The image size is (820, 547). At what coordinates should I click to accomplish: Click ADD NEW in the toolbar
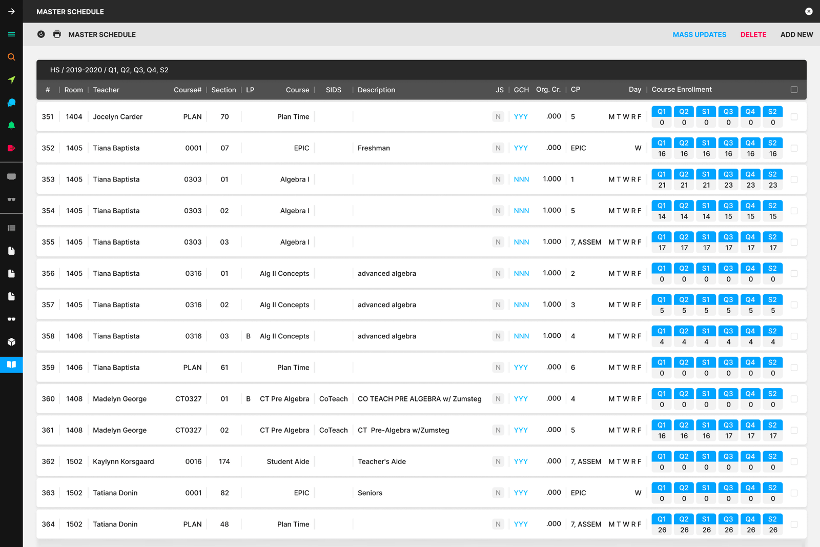(x=796, y=34)
